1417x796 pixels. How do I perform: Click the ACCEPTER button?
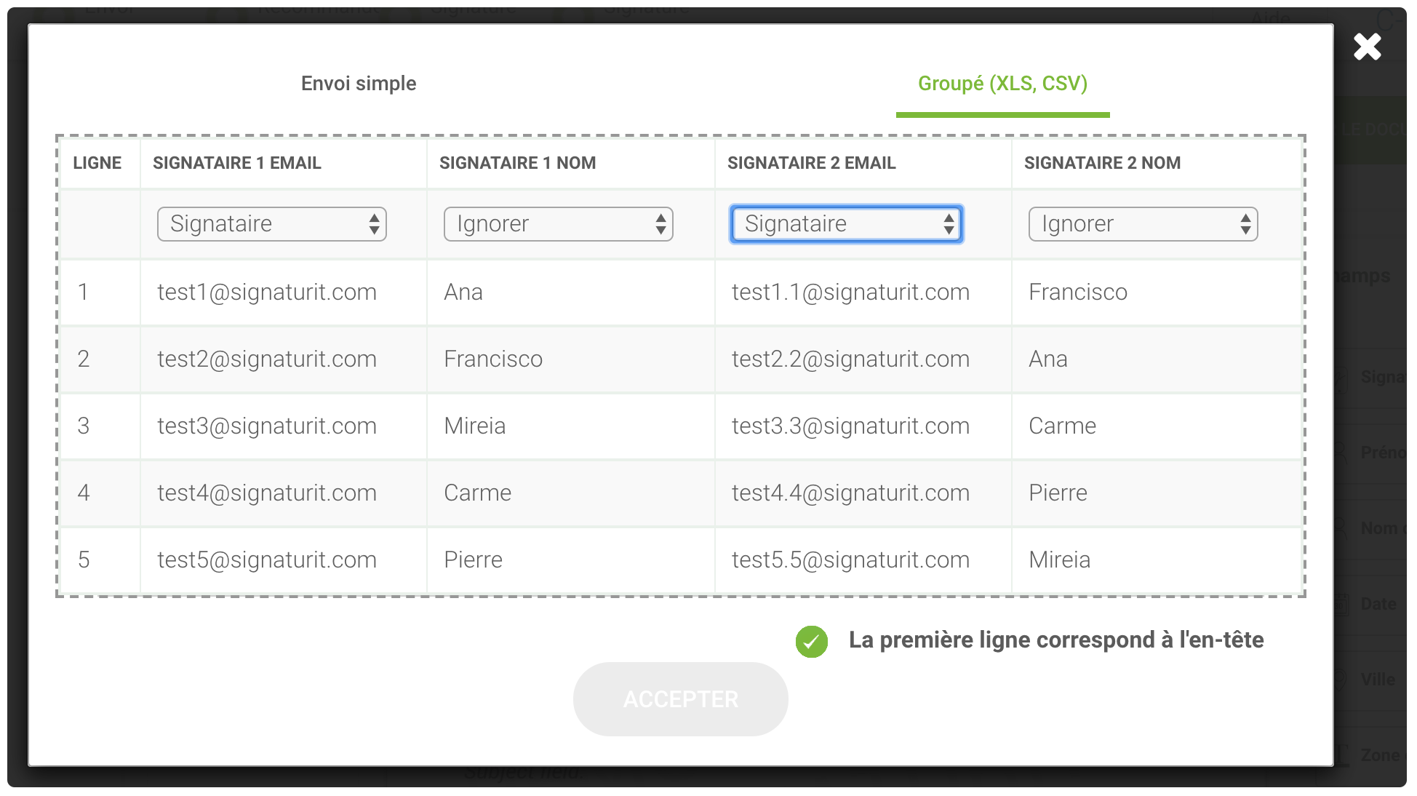pyautogui.click(x=680, y=699)
